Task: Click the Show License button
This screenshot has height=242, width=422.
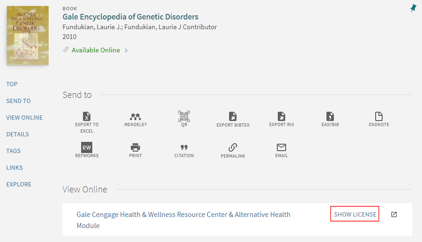Action: pos(355,214)
